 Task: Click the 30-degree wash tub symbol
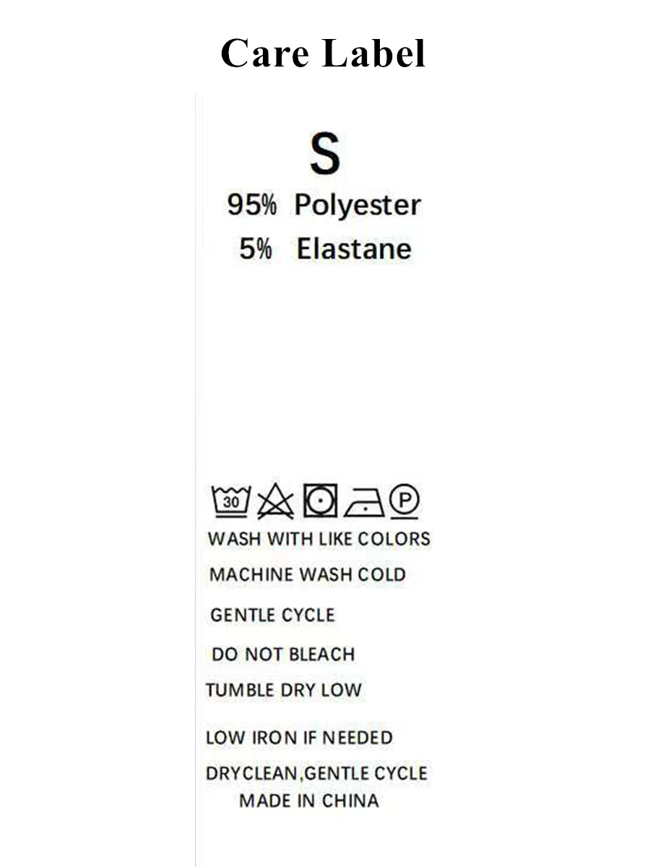(x=230, y=500)
